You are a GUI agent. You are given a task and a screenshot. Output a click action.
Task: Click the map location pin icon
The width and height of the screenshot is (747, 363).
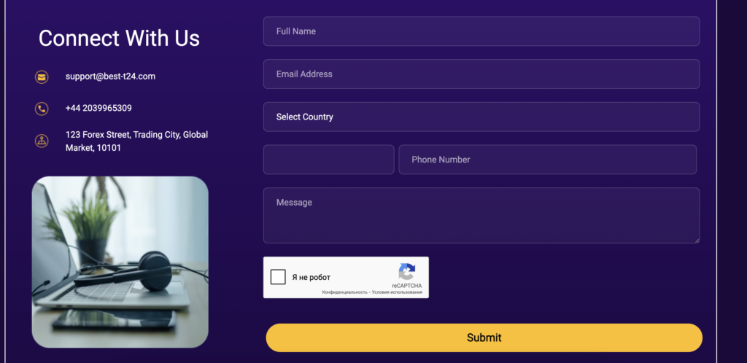pos(42,141)
